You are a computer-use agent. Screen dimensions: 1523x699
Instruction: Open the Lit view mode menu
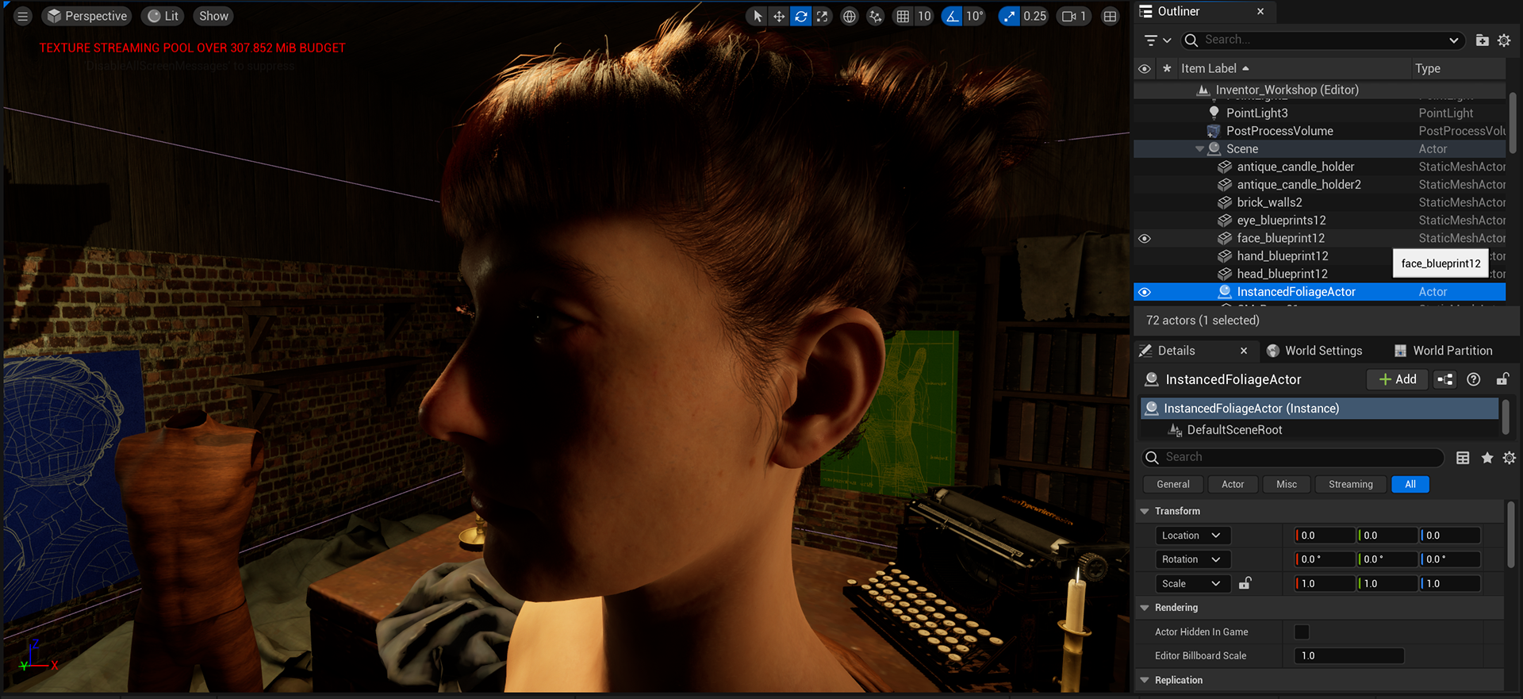coord(163,16)
